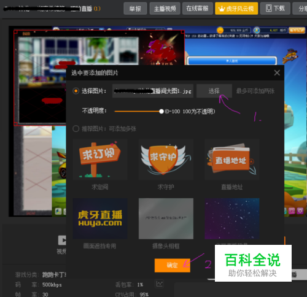
Task: Click the 画面遮挡专用 caption
Action: (x=99, y=246)
